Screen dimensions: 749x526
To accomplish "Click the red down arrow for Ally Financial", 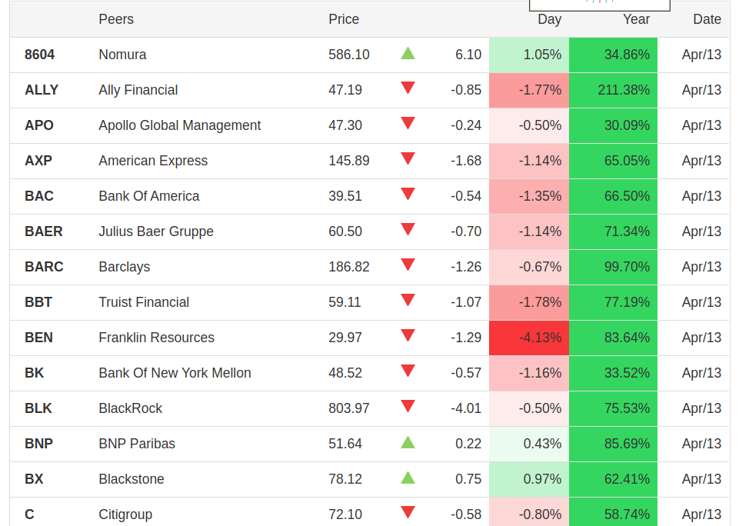I will pos(408,88).
